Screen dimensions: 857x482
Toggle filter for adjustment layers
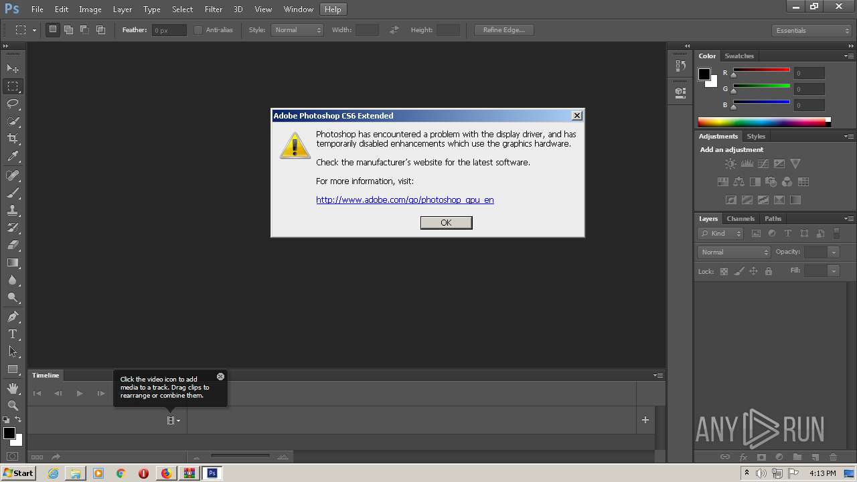[x=772, y=234]
